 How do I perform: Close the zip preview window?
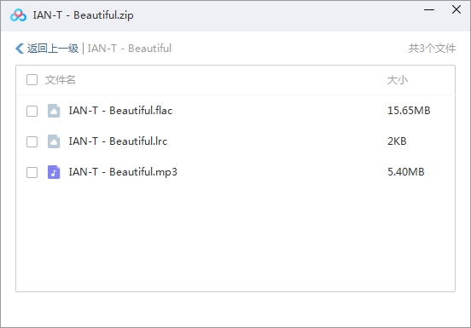point(456,9)
